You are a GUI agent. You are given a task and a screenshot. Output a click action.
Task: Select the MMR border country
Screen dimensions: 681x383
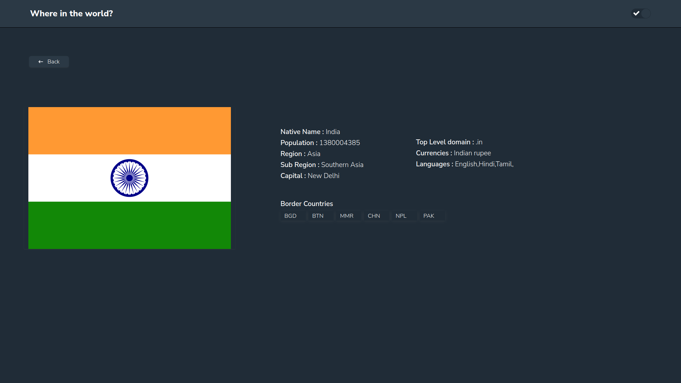348,216
